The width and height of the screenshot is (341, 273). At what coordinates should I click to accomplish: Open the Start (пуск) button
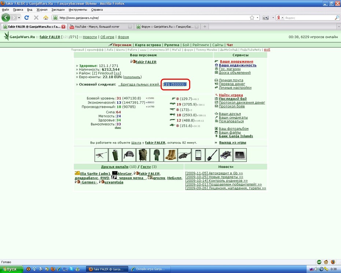(x=11, y=269)
